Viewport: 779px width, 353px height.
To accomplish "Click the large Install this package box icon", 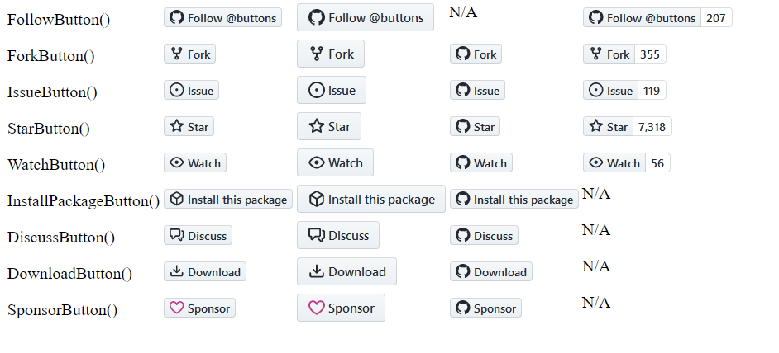I will (x=317, y=199).
